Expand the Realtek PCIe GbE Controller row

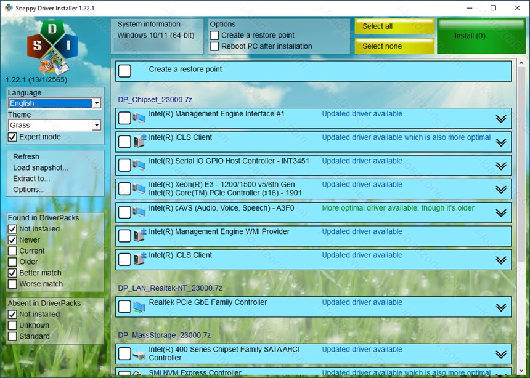point(501,307)
